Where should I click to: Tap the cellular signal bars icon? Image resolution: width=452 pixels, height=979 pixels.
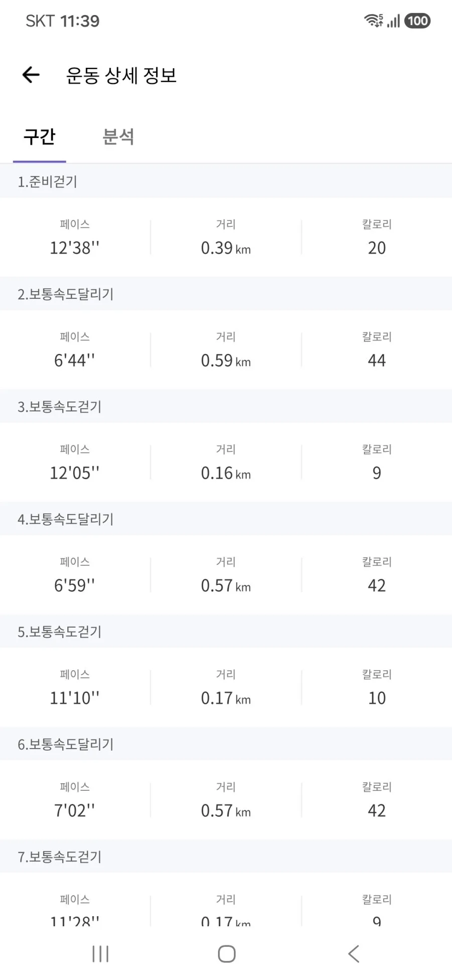click(x=394, y=21)
